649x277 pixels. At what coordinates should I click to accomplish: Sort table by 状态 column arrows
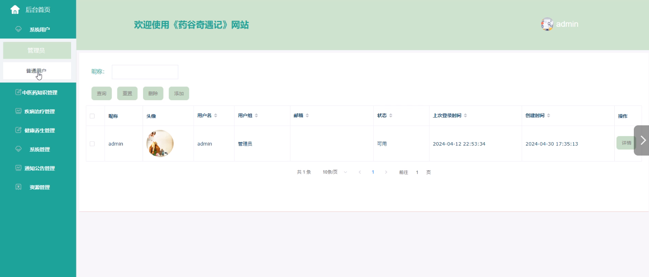pyautogui.click(x=391, y=116)
